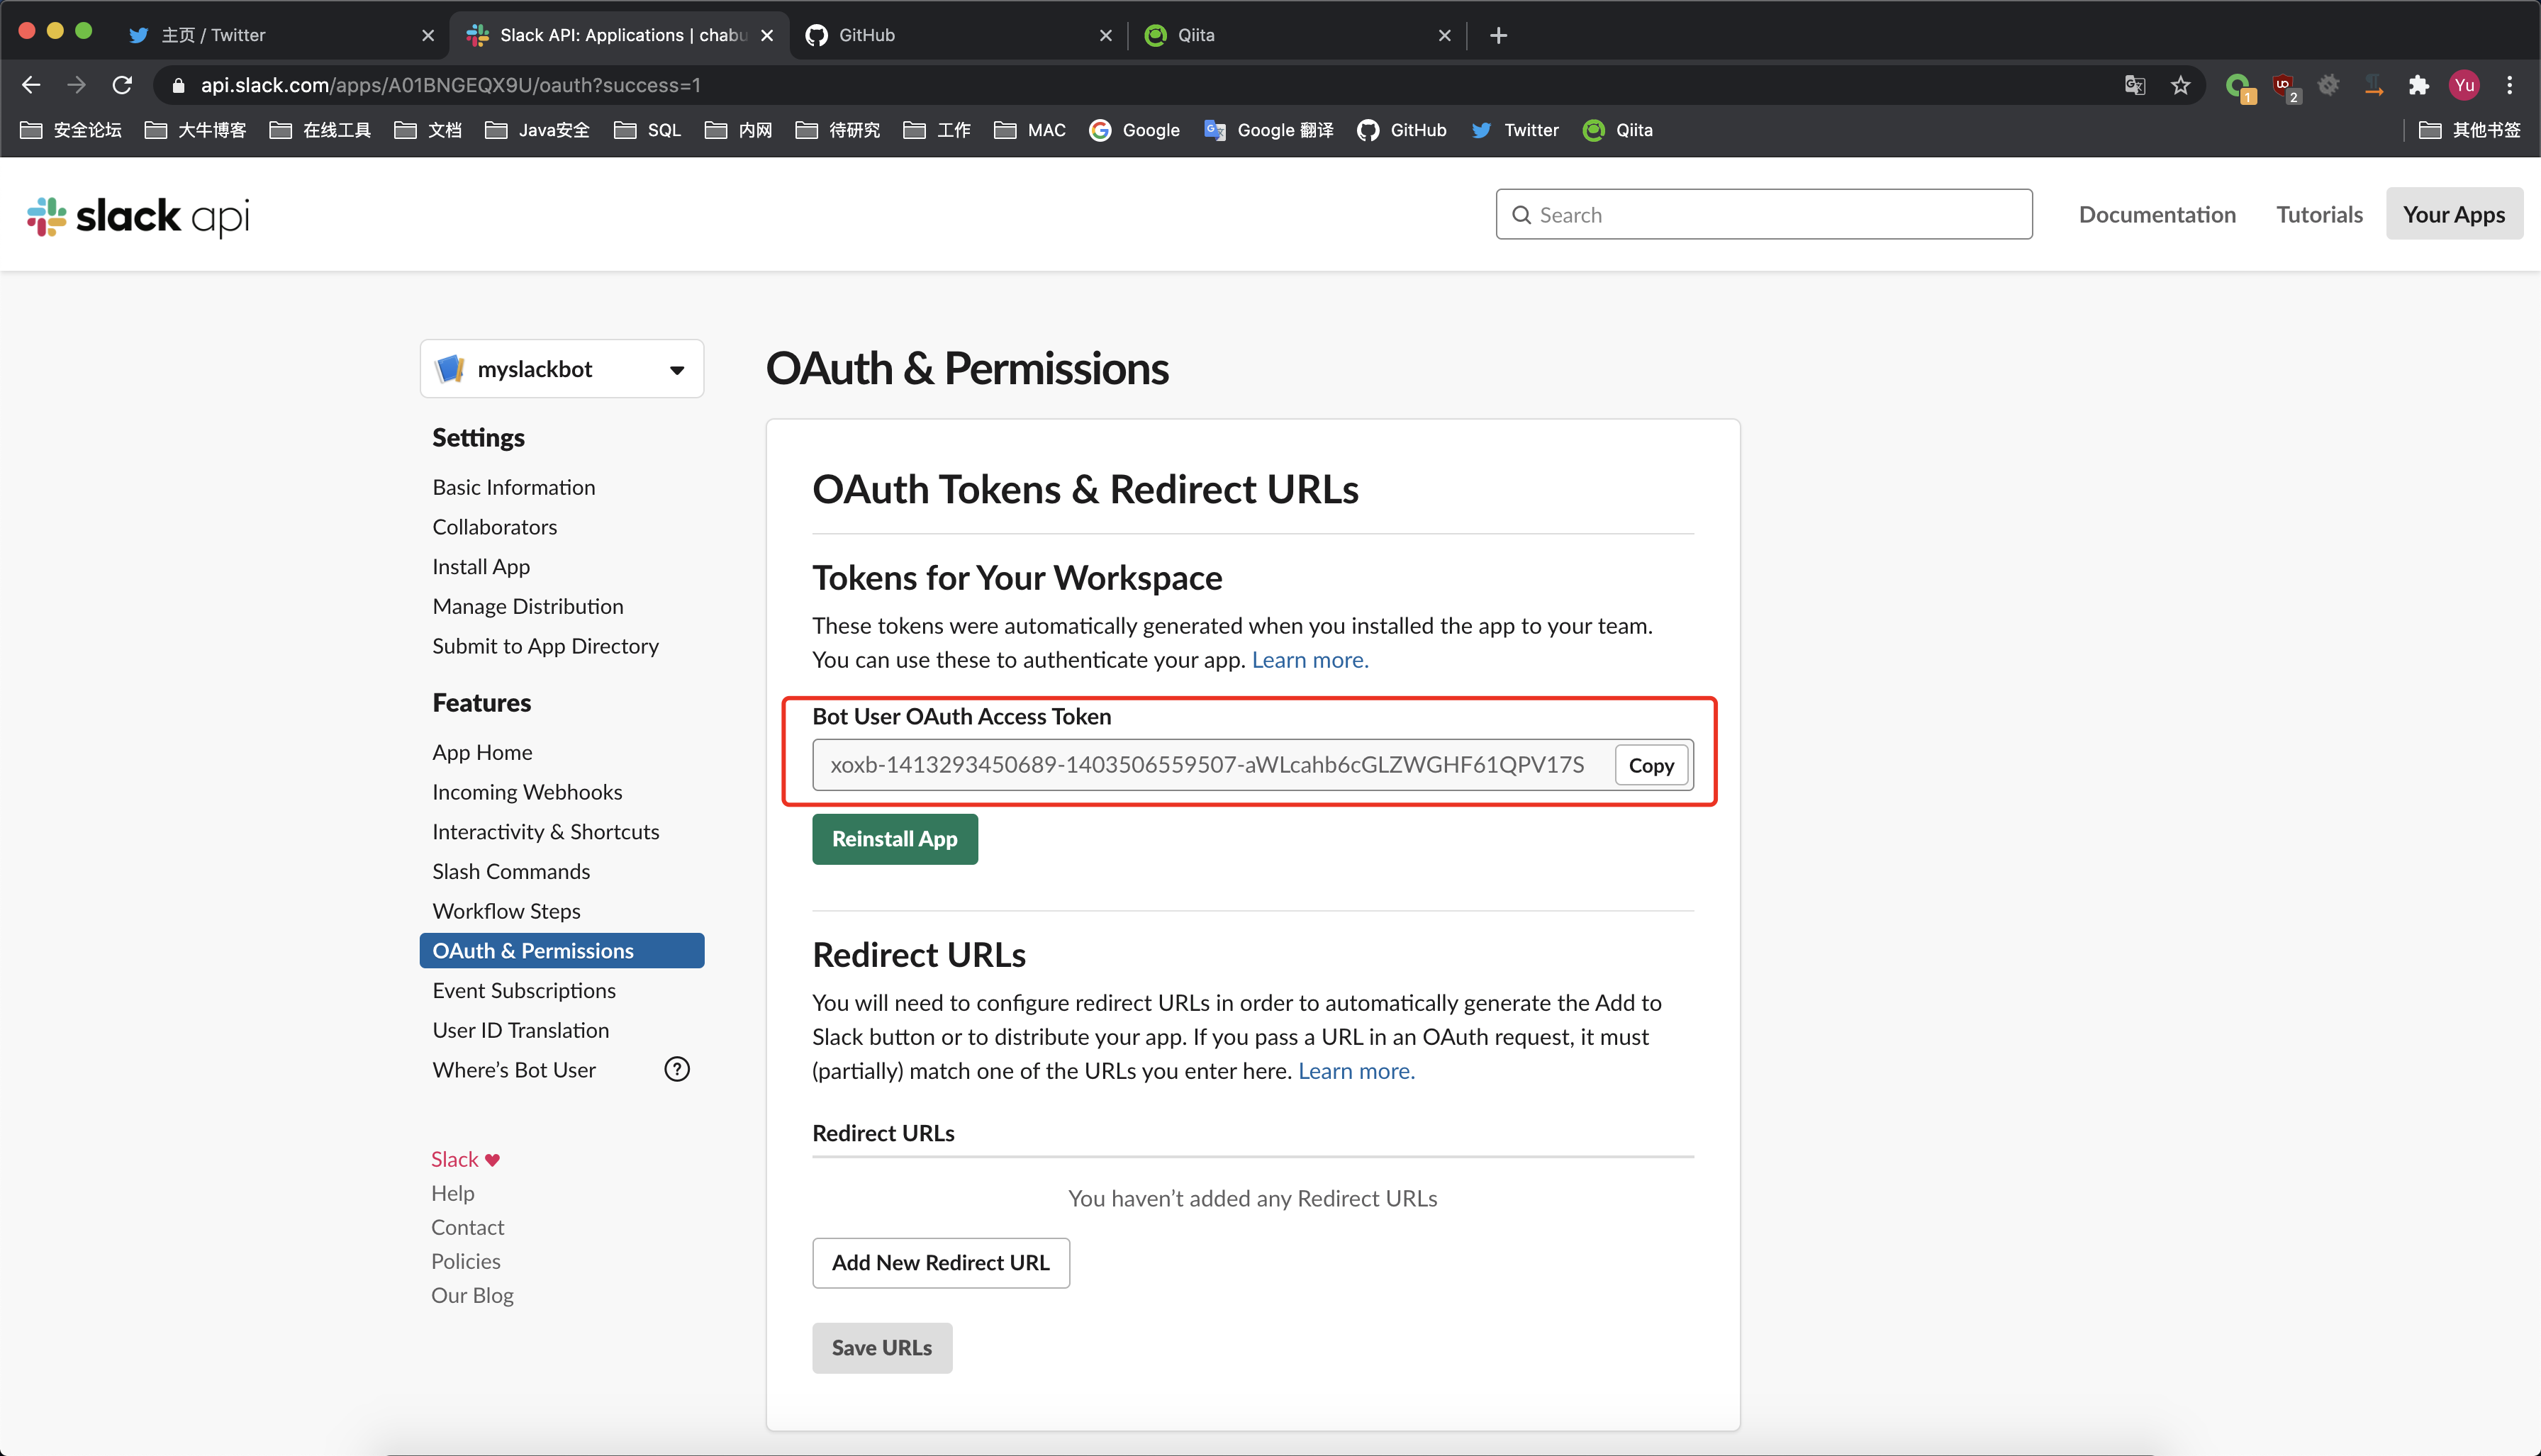Click the gray gear extension icon
This screenshot has height=1456, width=2541.
point(2329,85)
